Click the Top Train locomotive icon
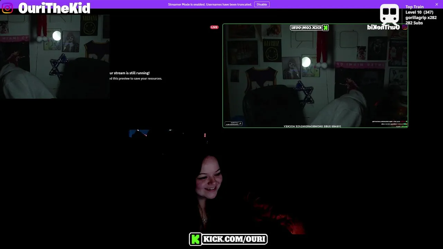 click(x=390, y=15)
